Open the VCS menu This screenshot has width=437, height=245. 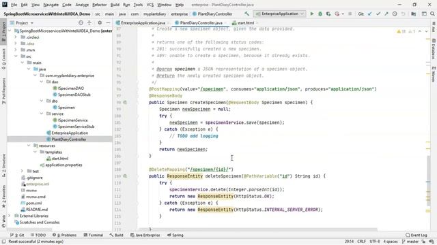pos(150,5)
